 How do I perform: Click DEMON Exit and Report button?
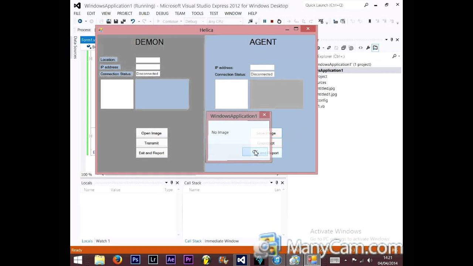(x=152, y=153)
